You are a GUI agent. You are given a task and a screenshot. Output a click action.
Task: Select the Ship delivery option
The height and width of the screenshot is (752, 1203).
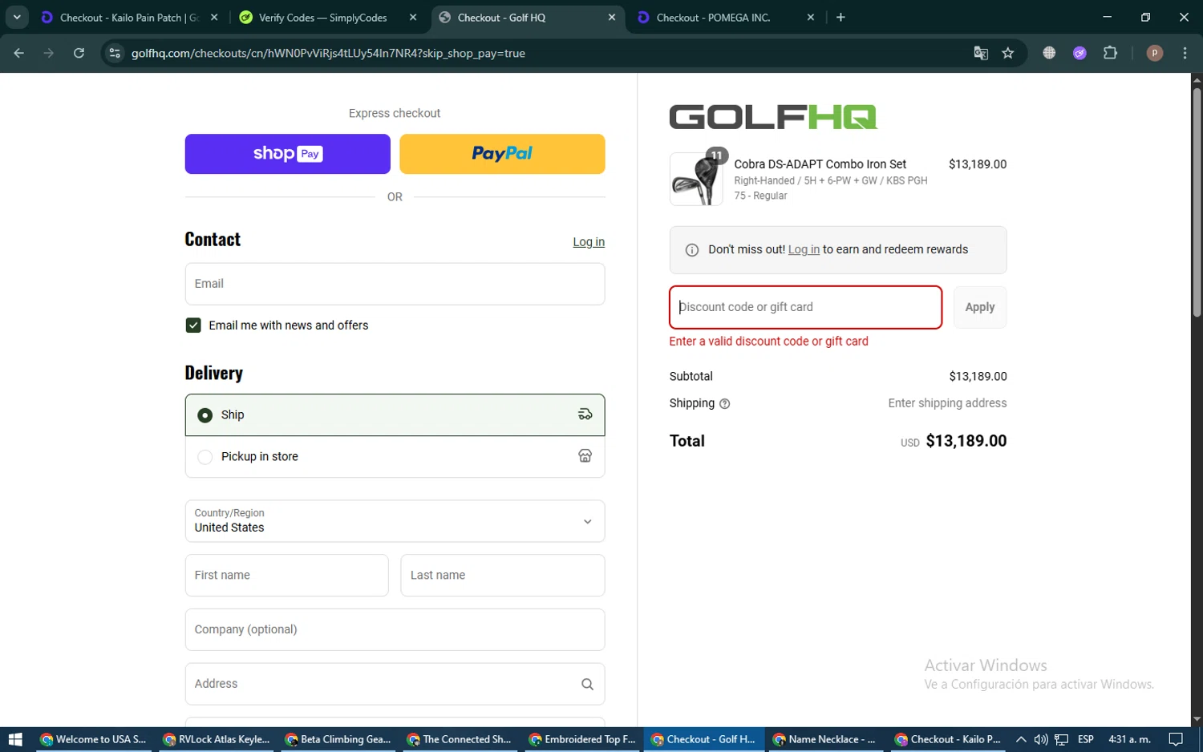(395, 414)
